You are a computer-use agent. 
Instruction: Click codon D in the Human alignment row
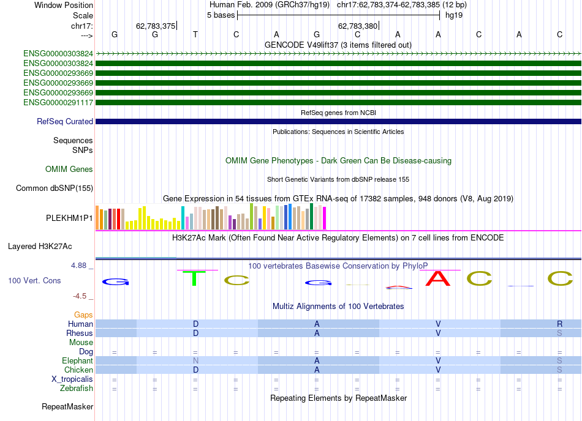(x=195, y=324)
